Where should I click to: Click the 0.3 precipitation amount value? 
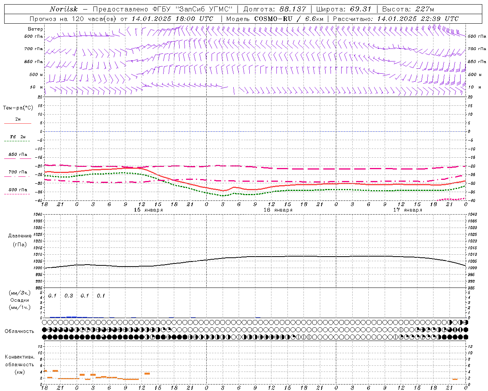click(69, 296)
